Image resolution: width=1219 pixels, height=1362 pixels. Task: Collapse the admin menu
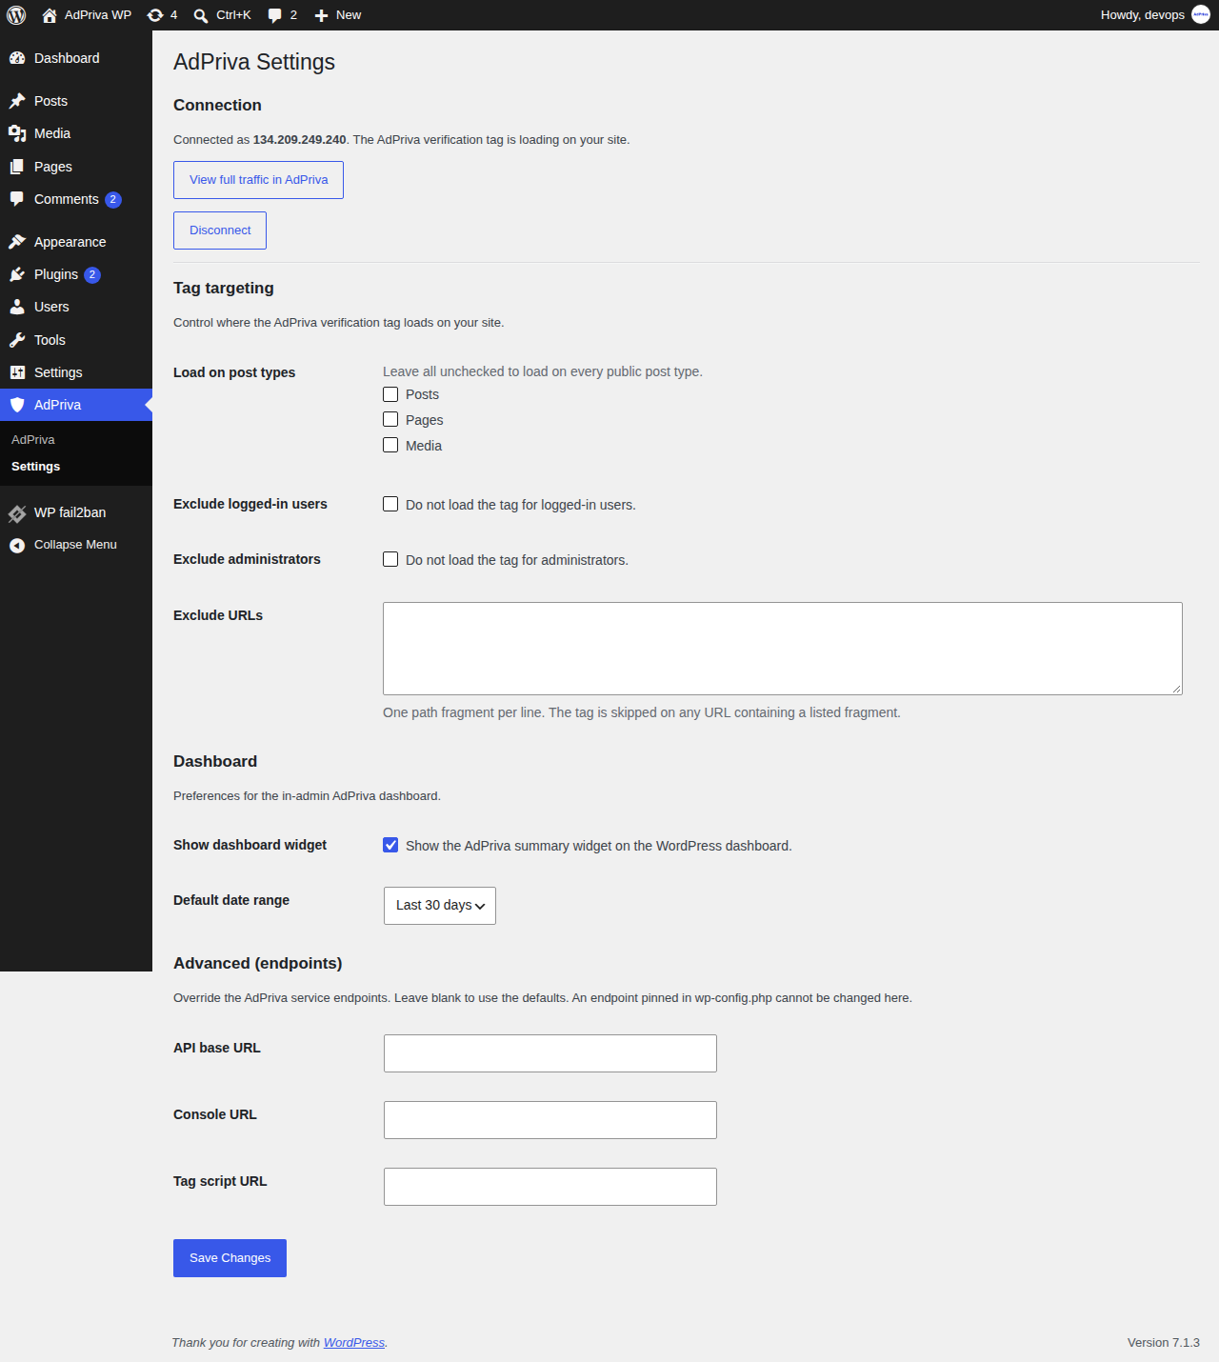[76, 545]
